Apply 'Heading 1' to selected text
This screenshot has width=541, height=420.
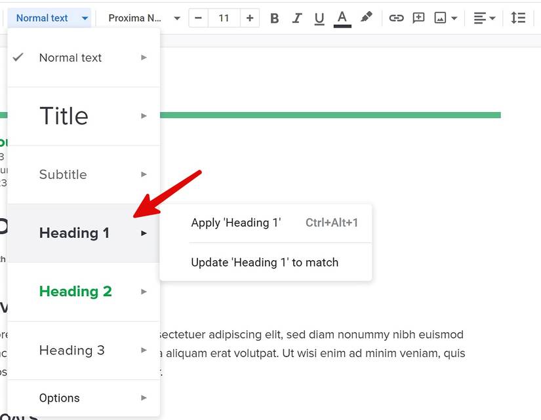coord(237,223)
